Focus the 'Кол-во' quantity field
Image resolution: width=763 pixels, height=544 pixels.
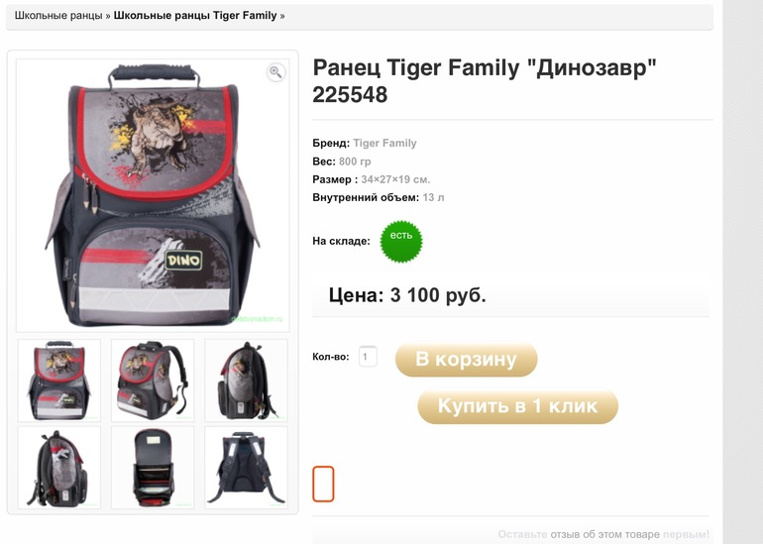click(x=368, y=357)
